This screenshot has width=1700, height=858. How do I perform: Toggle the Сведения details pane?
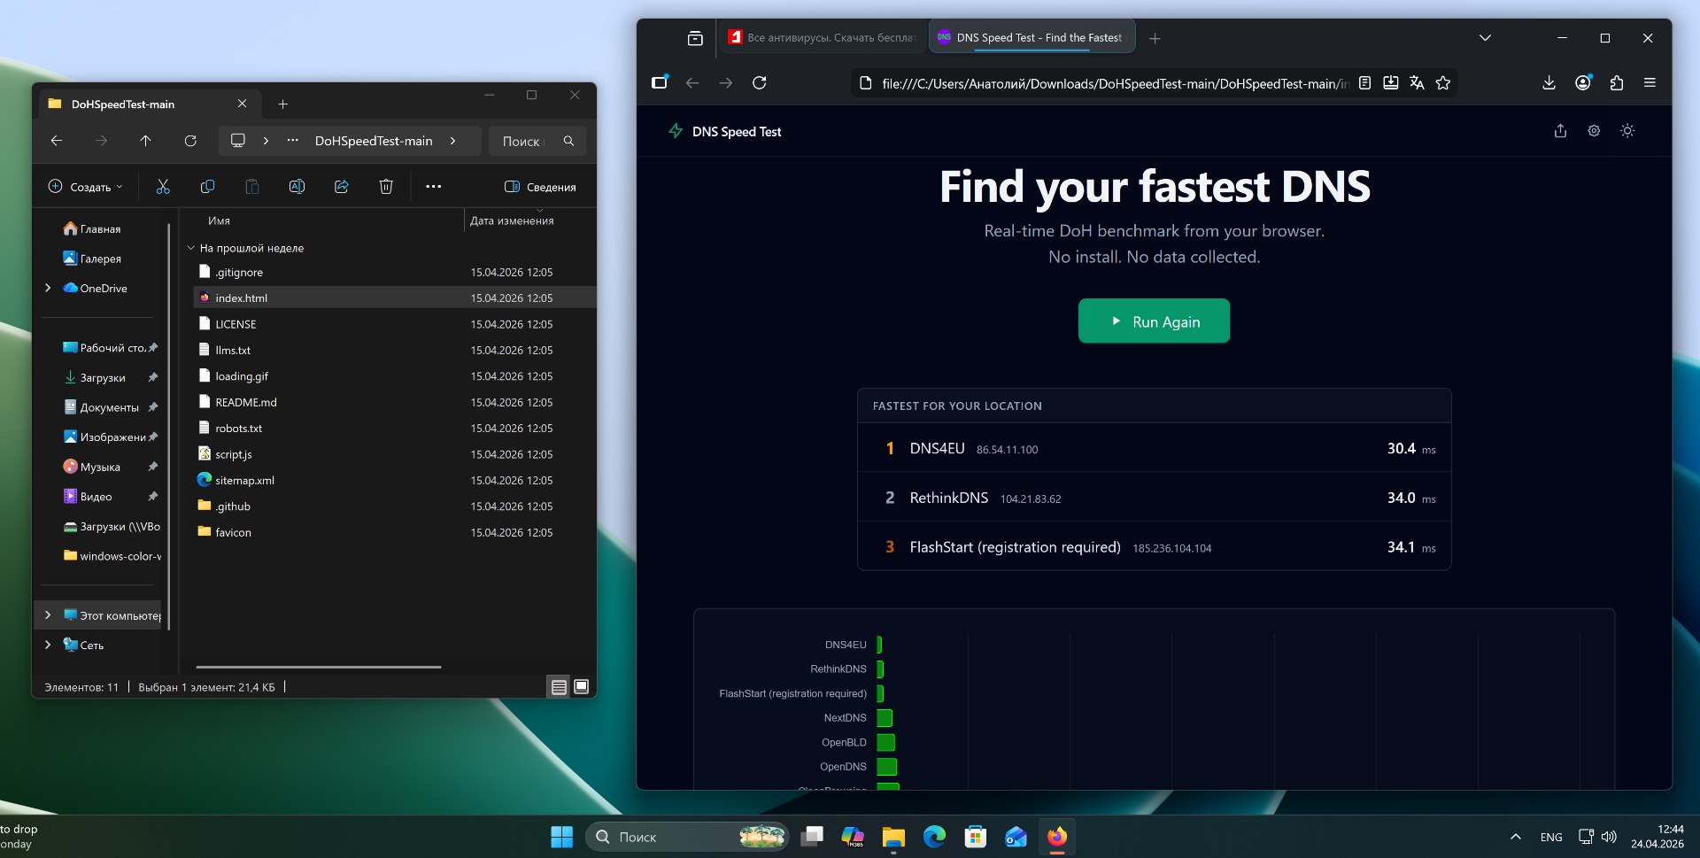pyautogui.click(x=540, y=187)
